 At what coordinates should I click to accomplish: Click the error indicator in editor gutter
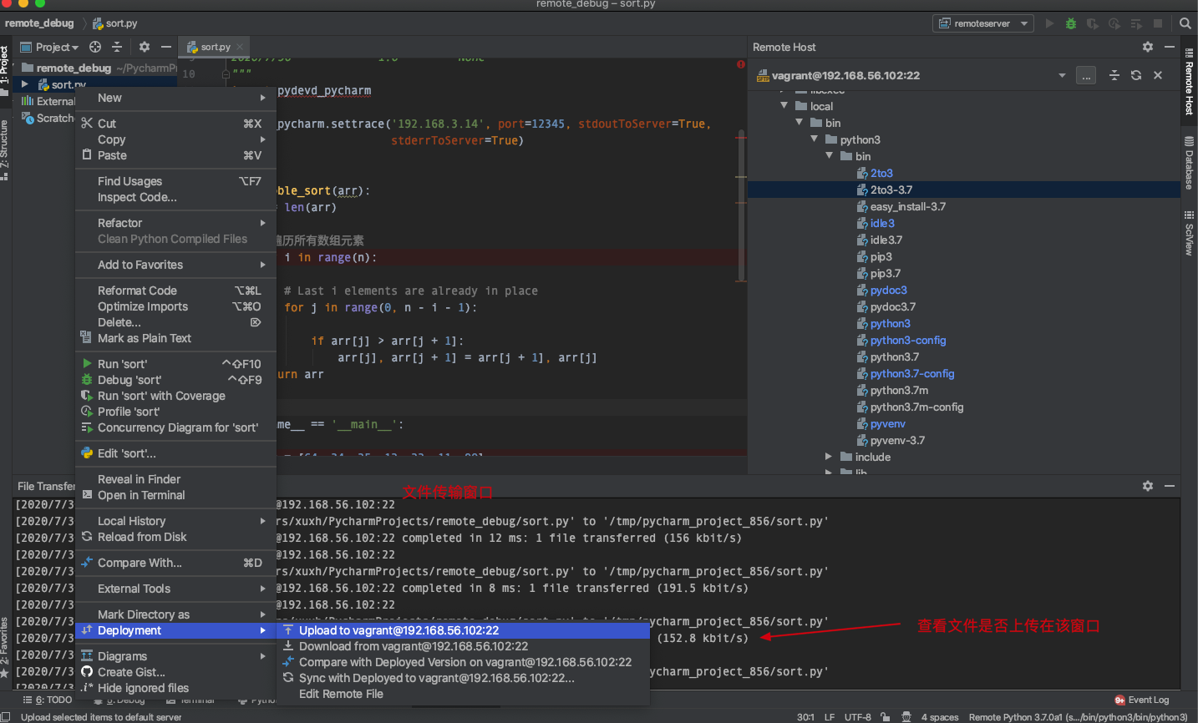(x=741, y=64)
